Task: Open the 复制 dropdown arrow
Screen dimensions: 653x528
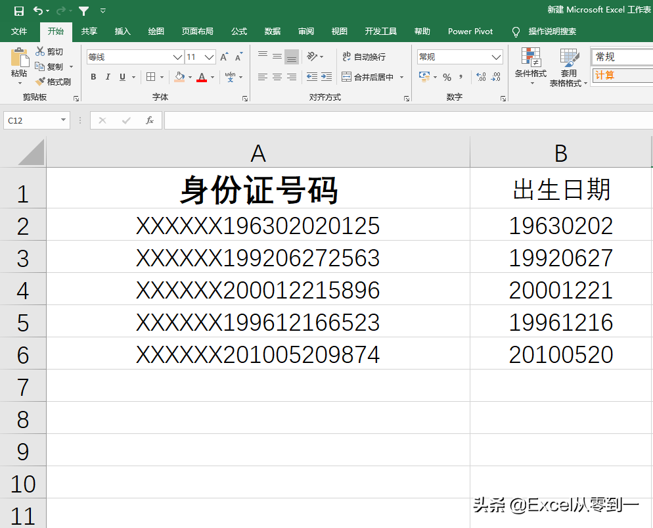Action: [x=71, y=66]
